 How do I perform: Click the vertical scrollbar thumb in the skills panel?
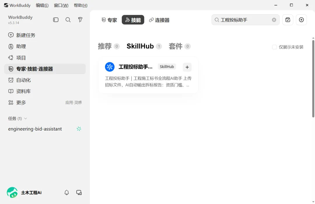point(313,79)
